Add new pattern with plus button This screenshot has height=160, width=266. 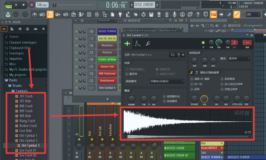click(157, 5)
